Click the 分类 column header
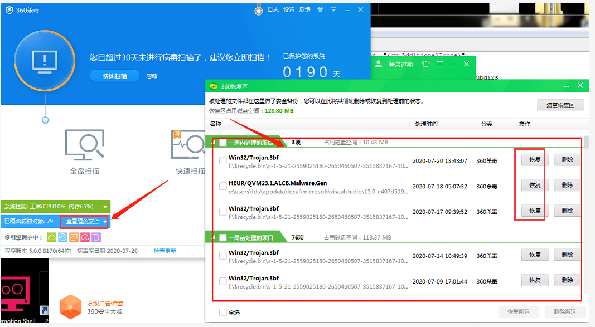This screenshot has width=595, height=327. pos(486,124)
